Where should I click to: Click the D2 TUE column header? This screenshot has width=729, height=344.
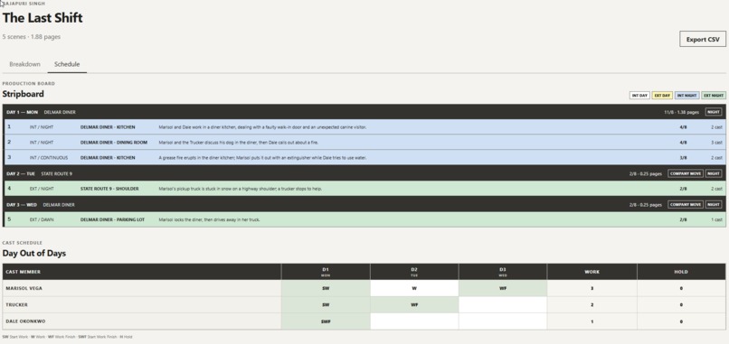point(414,272)
